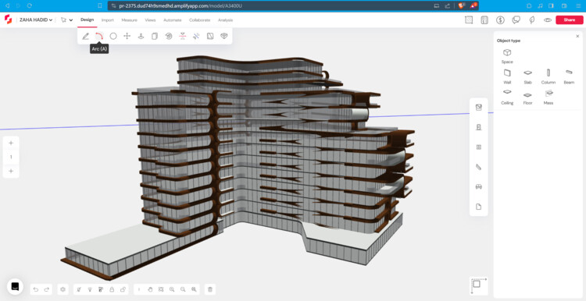Screen dimensions: 586x301
Task: Click the copy tool icon
Action: (155, 36)
